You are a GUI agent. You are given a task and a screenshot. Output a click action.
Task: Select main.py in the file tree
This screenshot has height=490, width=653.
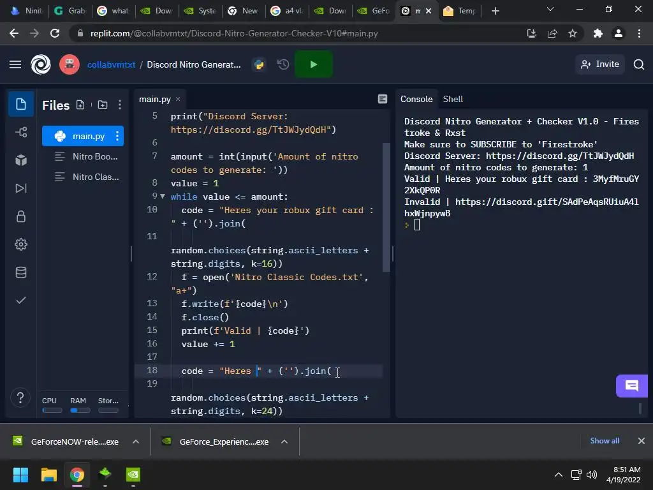tap(83, 136)
